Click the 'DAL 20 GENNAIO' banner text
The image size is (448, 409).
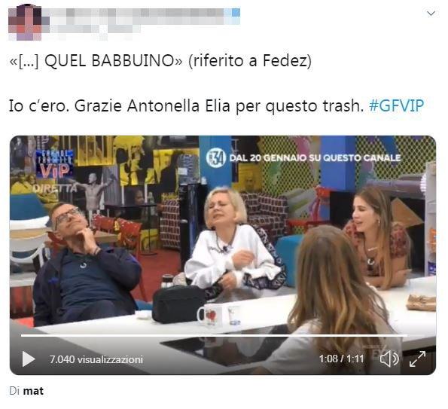point(315,157)
